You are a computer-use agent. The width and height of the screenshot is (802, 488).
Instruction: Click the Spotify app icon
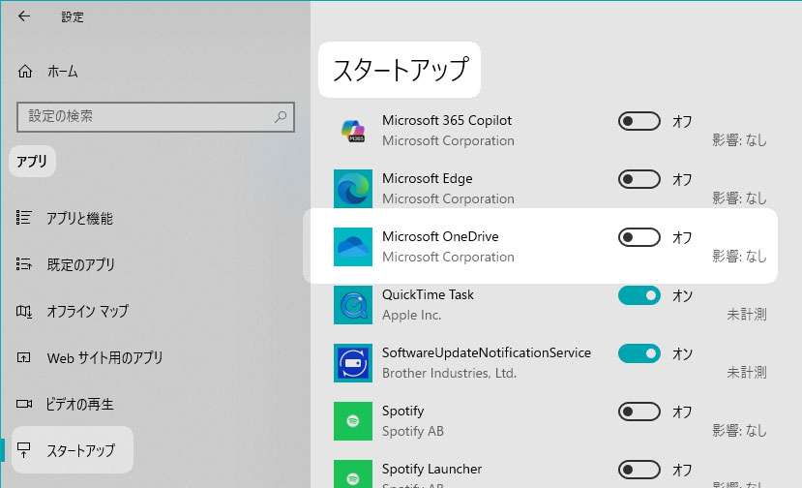click(x=353, y=421)
